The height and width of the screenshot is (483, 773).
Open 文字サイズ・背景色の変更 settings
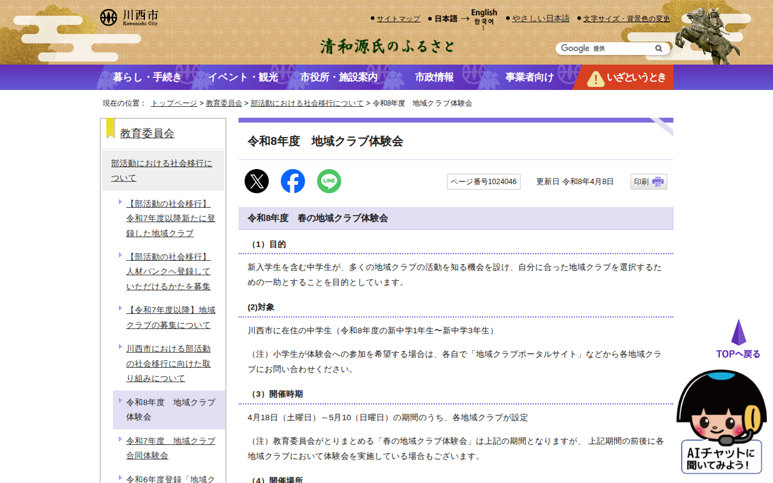click(x=626, y=19)
